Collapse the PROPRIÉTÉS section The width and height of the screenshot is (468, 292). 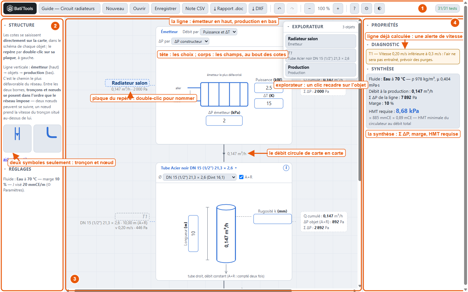[382, 25]
